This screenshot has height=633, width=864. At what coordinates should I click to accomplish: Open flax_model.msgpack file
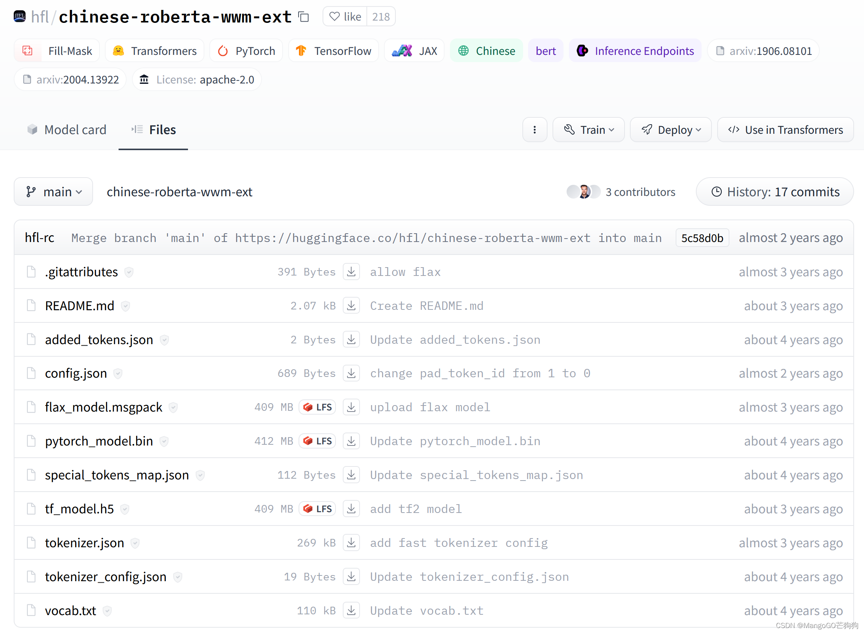[x=103, y=407]
